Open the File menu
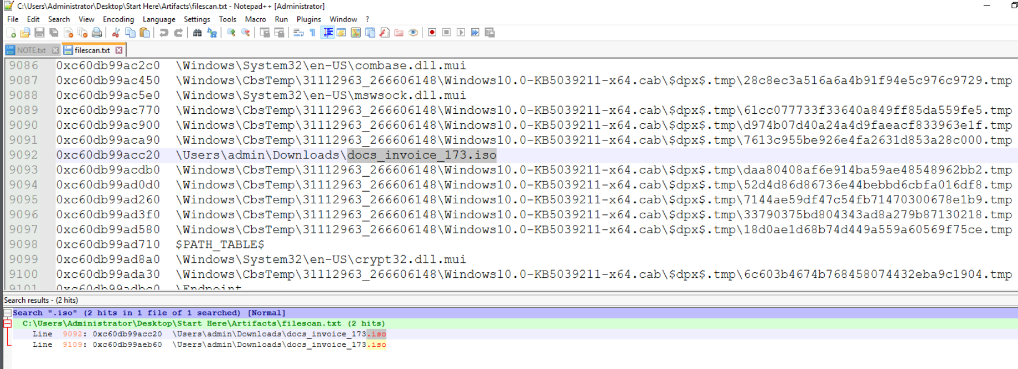This screenshot has height=369, width=1018. (13, 19)
